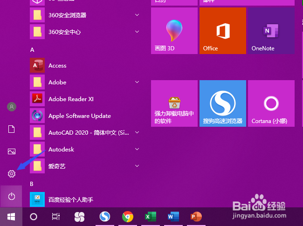Expand the Autodesk folder chevron

tap(137, 149)
